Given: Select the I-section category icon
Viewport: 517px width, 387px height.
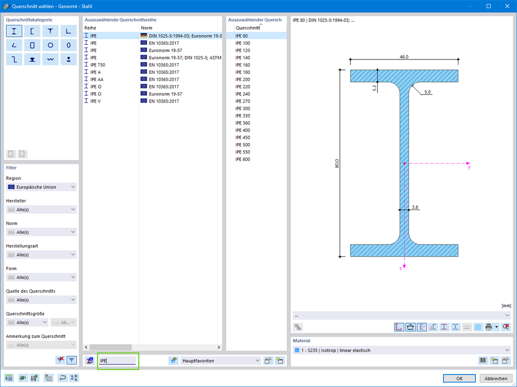Looking at the screenshot, I should pos(14,31).
